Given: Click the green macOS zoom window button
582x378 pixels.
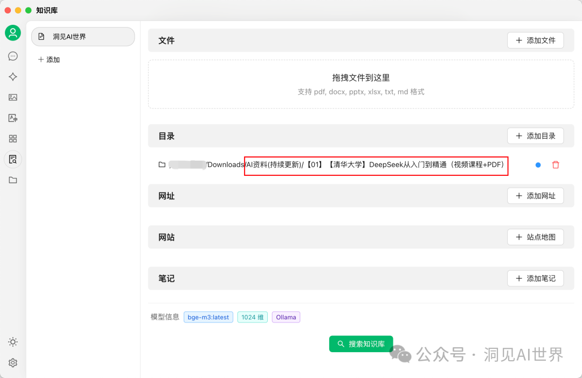Looking at the screenshot, I should (x=28, y=10).
